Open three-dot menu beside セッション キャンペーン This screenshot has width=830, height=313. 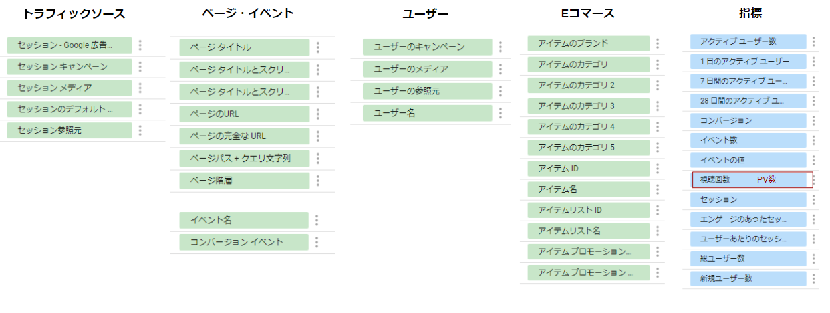point(140,66)
